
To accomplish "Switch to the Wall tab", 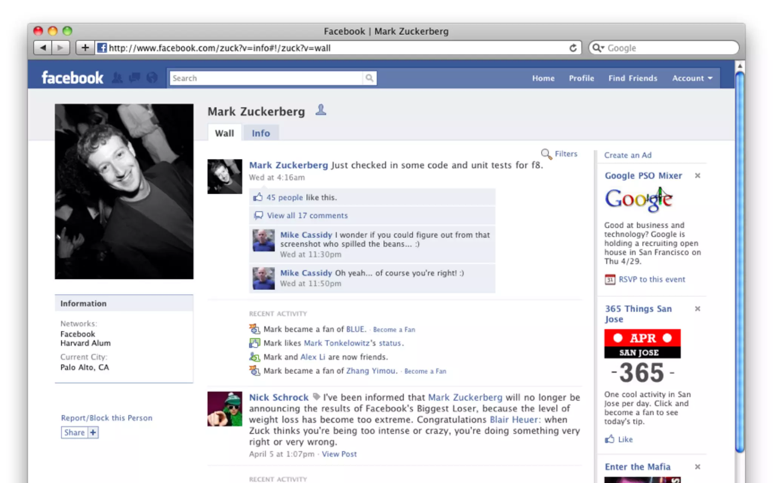I will coord(224,133).
